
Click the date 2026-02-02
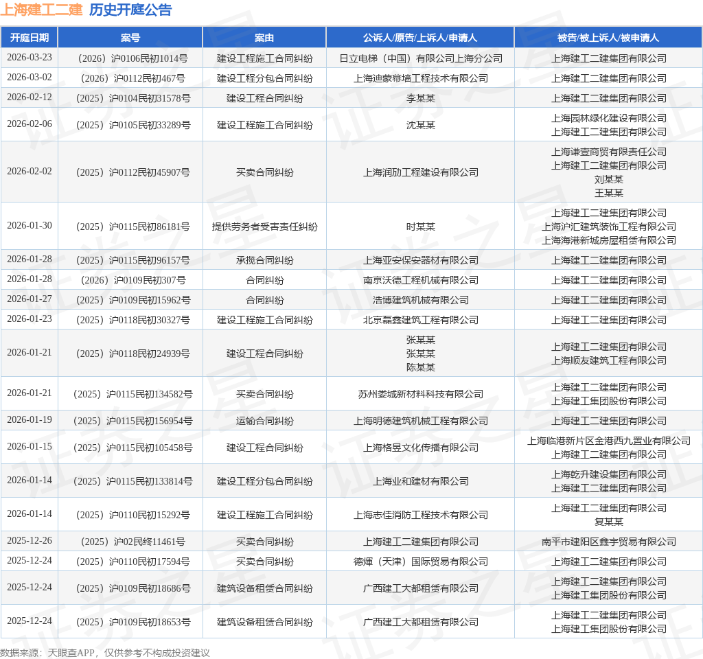click(29, 171)
